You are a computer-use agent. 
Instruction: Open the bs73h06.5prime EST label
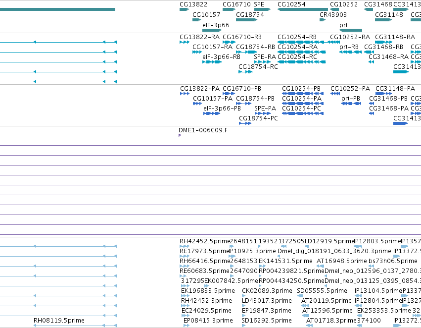393,261
